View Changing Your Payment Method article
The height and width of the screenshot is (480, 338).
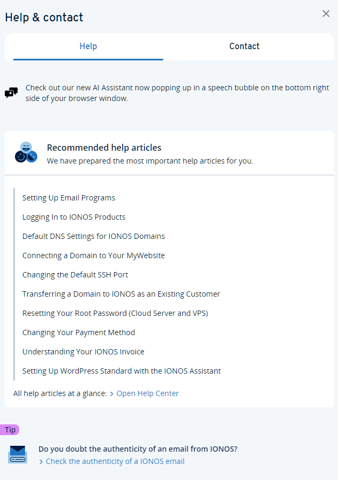(x=78, y=332)
